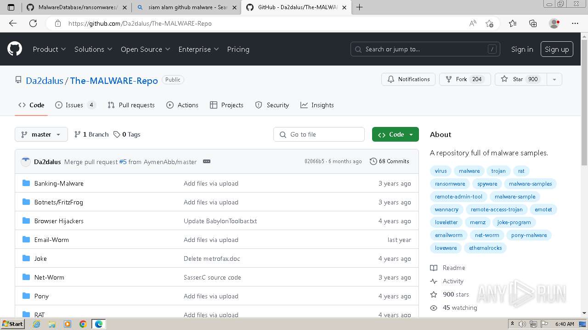The height and width of the screenshot is (330, 588).
Task: Fork the repository with Fork button
Action: pyautogui.click(x=465, y=79)
